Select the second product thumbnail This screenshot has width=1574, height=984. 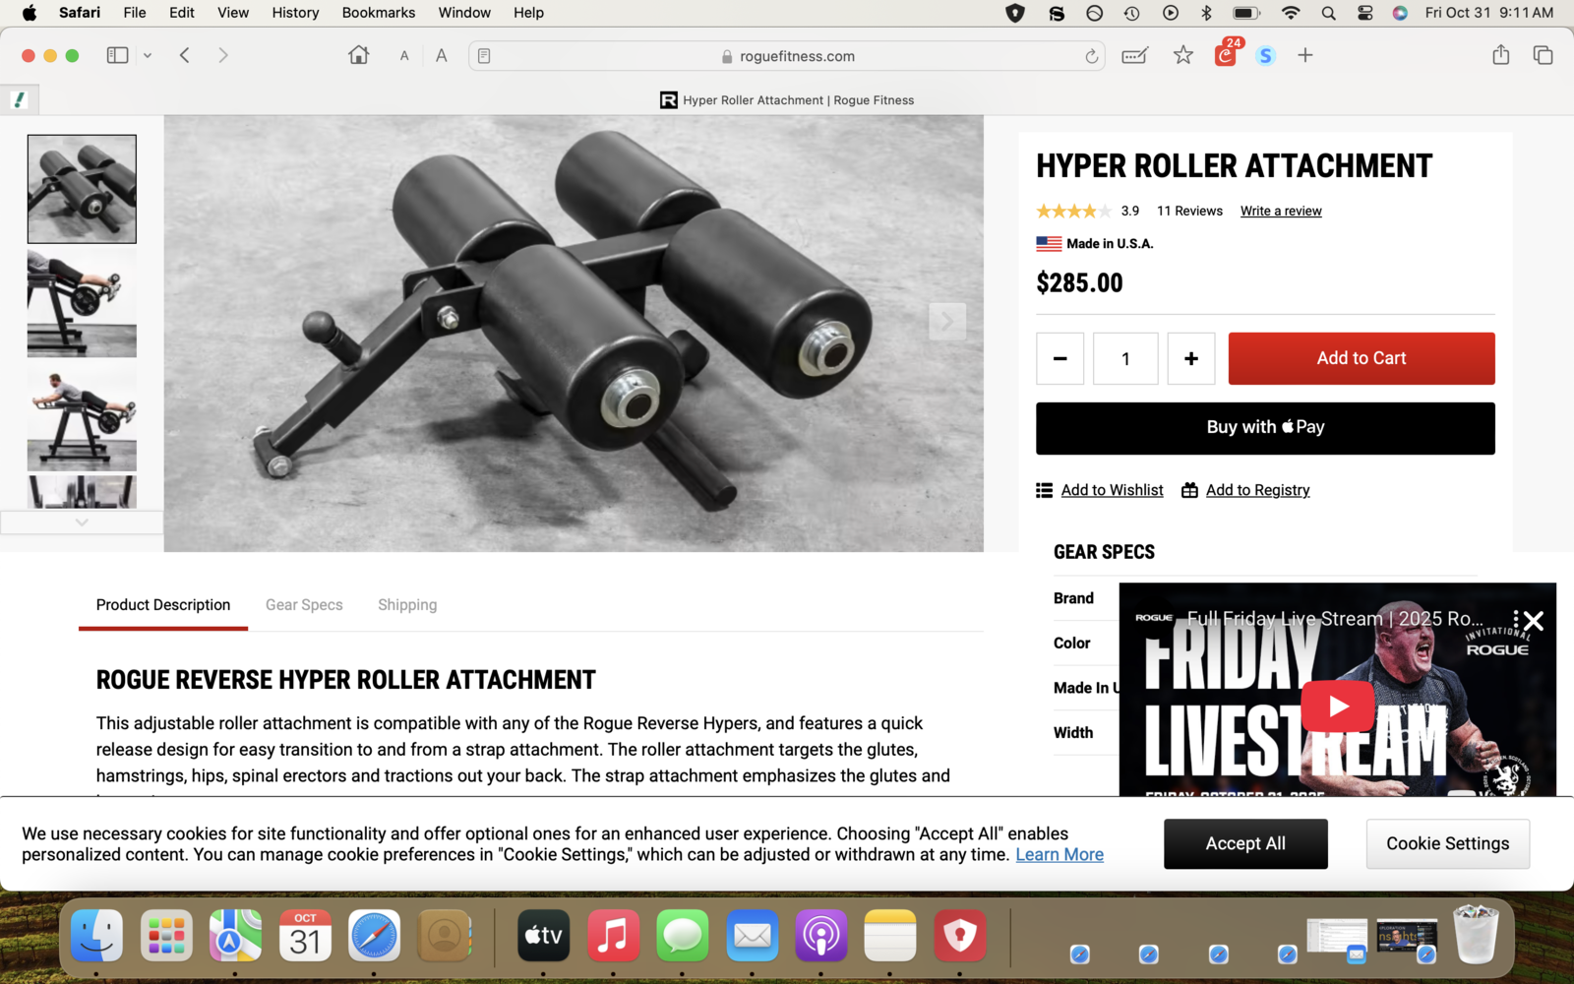click(x=82, y=303)
